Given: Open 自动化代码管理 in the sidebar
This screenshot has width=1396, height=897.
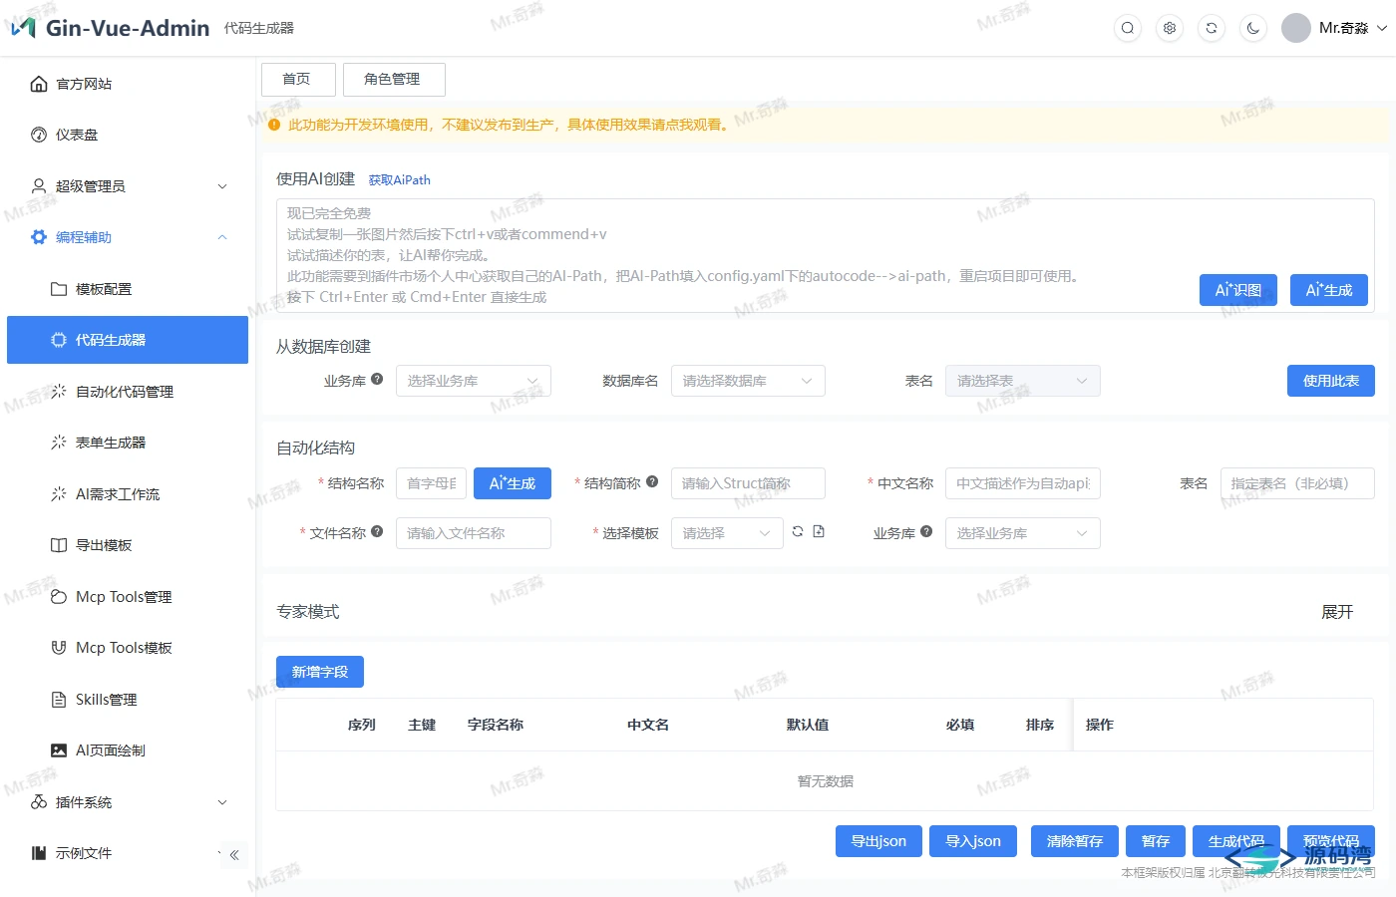Looking at the screenshot, I should click(x=128, y=392).
